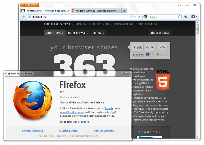Screen dimensions: 204x145
Task: Close the Magazín Stahuj.cz tab
Action: click(x=119, y=11)
